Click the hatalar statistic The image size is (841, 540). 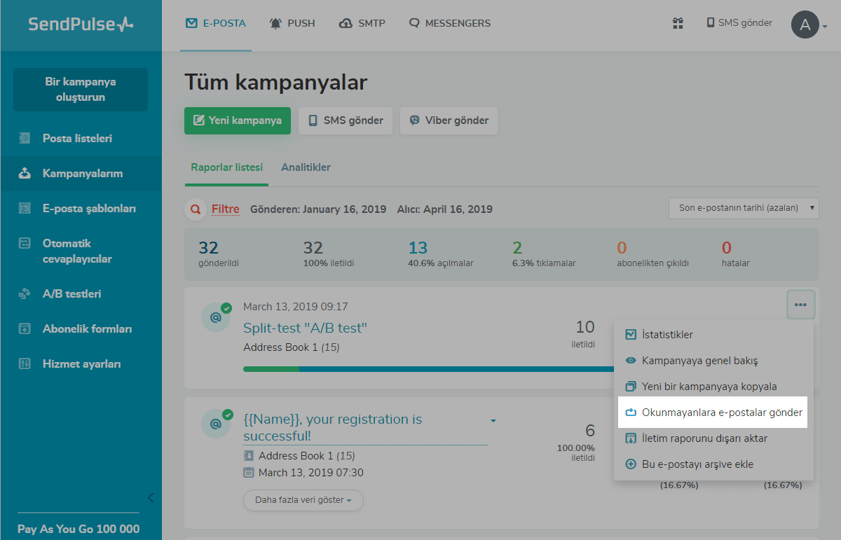[736, 254]
